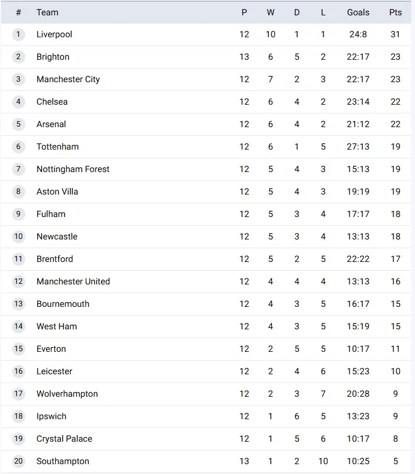
Task: Select Brighton's 23 points value
Action: click(x=395, y=57)
